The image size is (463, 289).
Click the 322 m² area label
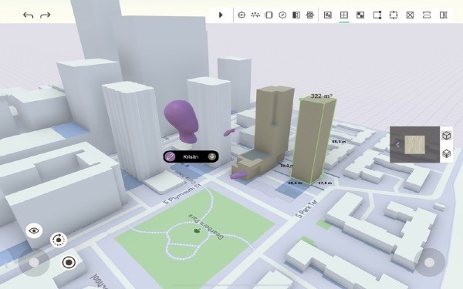pos(322,96)
